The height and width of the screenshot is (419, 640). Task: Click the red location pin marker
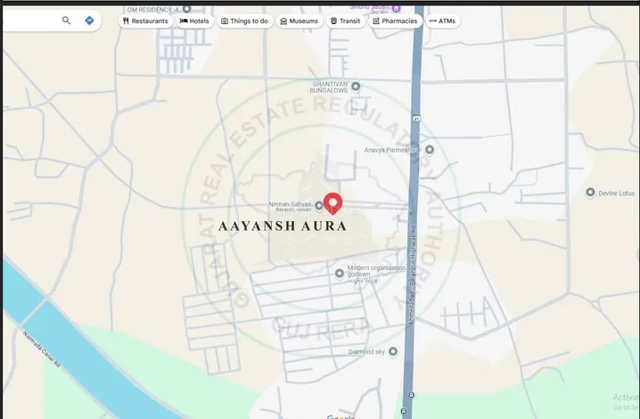333,203
